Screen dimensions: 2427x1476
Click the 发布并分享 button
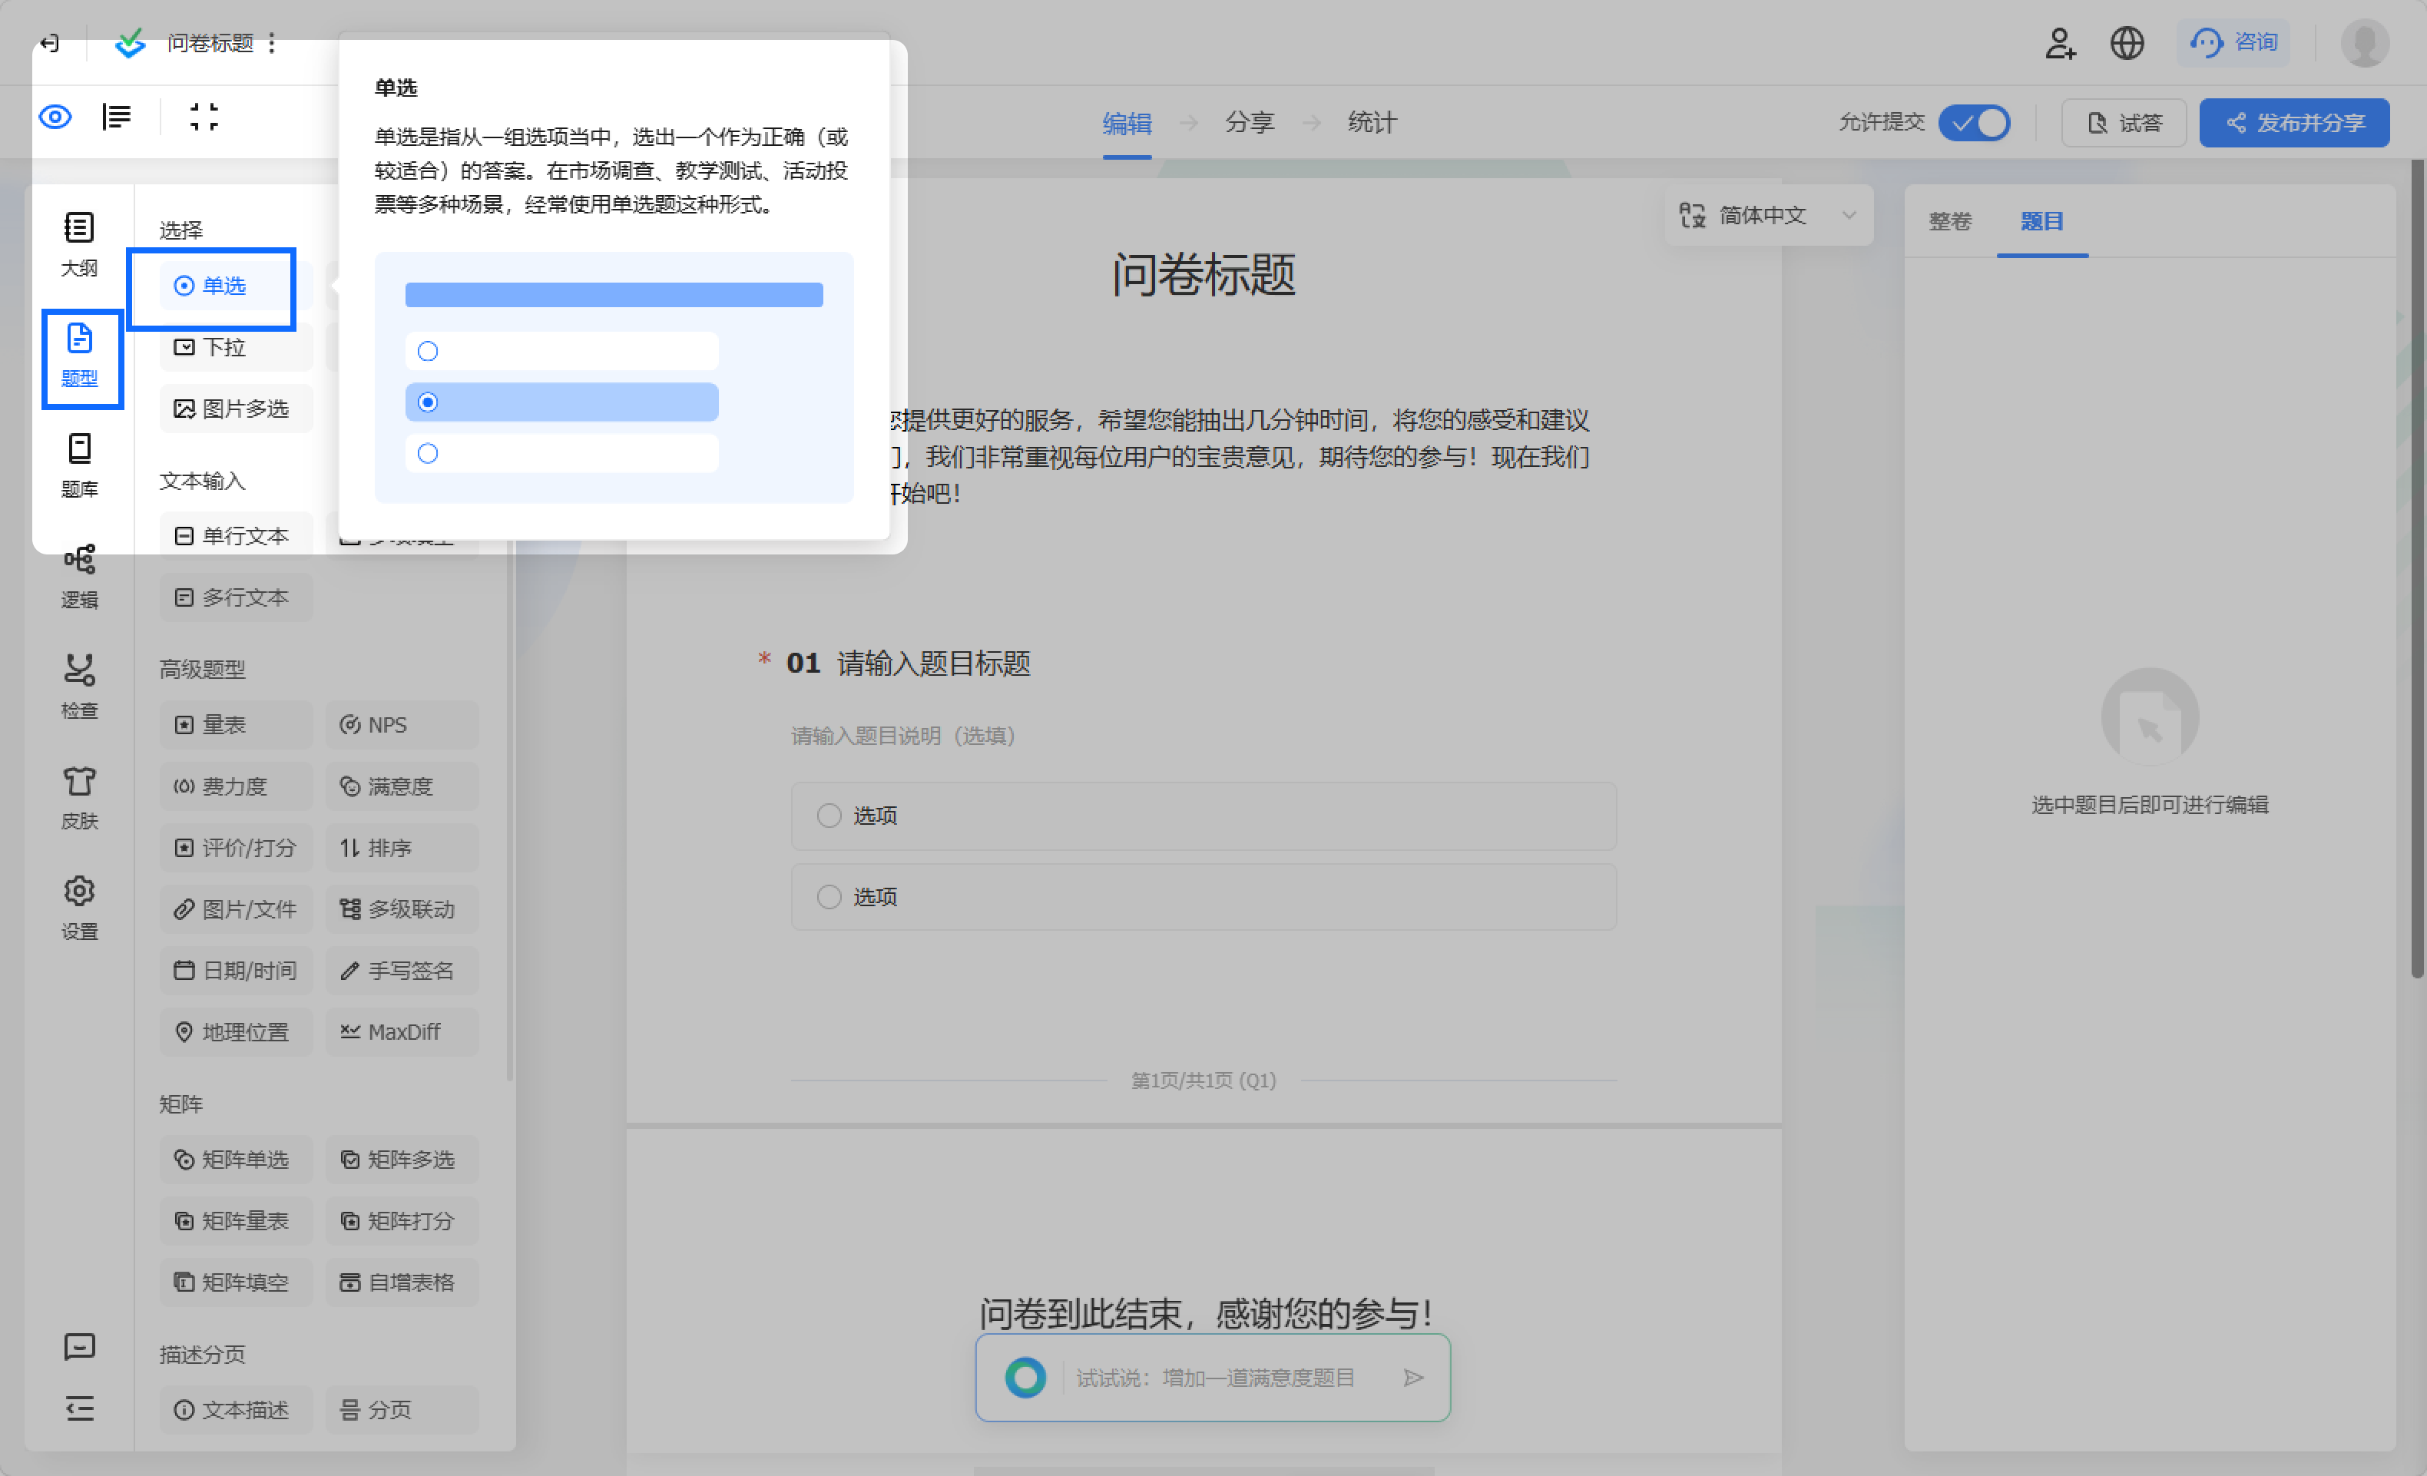click(x=2294, y=123)
